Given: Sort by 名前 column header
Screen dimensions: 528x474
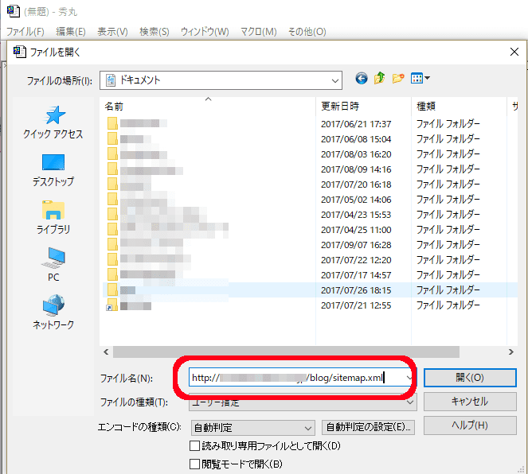Looking at the screenshot, I should (207, 107).
